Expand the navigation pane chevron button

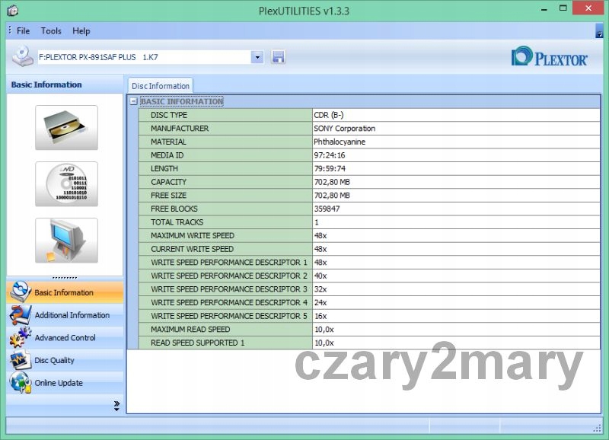116,406
